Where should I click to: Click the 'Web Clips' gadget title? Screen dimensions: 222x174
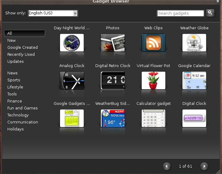tap(153, 28)
